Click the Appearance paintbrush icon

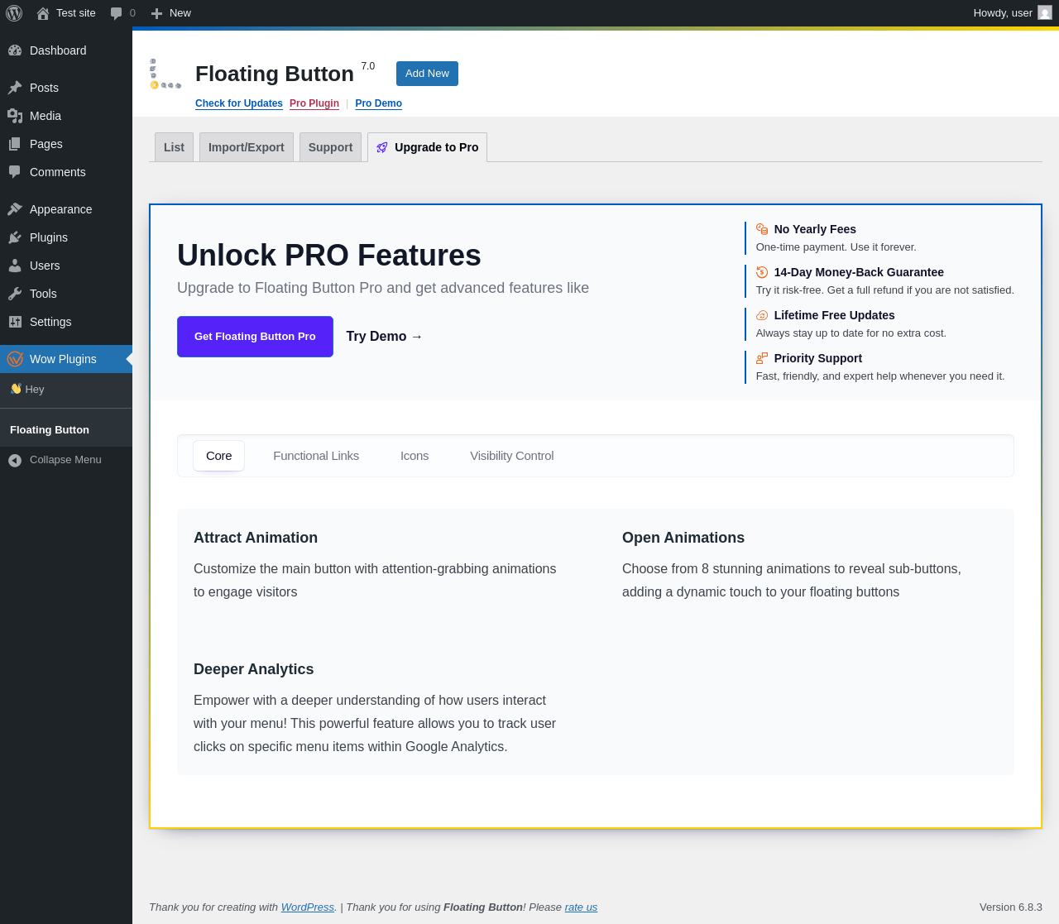tap(15, 209)
